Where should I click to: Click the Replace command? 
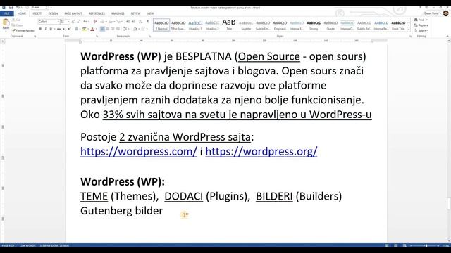click(x=421, y=25)
